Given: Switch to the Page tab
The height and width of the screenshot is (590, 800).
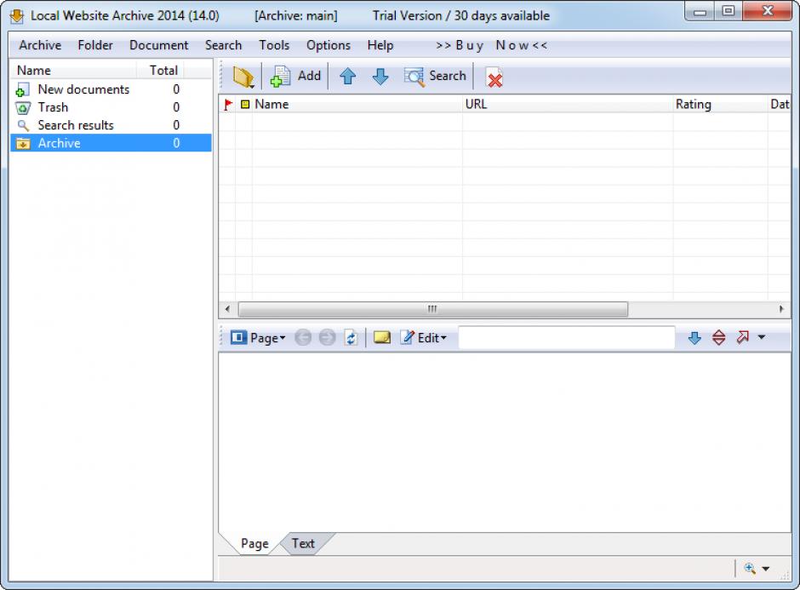Looking at the screenshot, I should click(254, 543).
